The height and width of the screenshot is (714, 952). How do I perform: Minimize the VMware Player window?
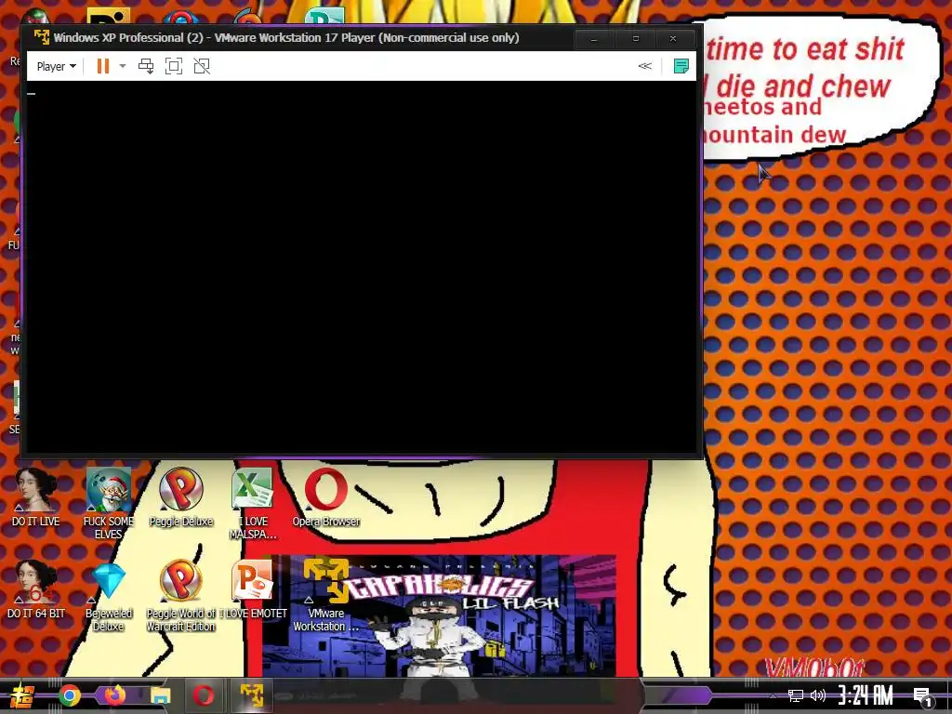594,38
